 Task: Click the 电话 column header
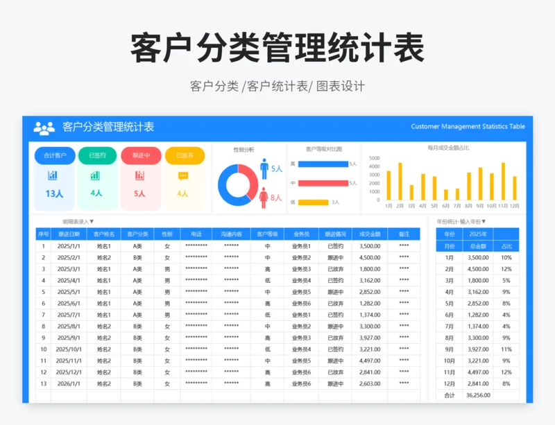click(196, 234)
